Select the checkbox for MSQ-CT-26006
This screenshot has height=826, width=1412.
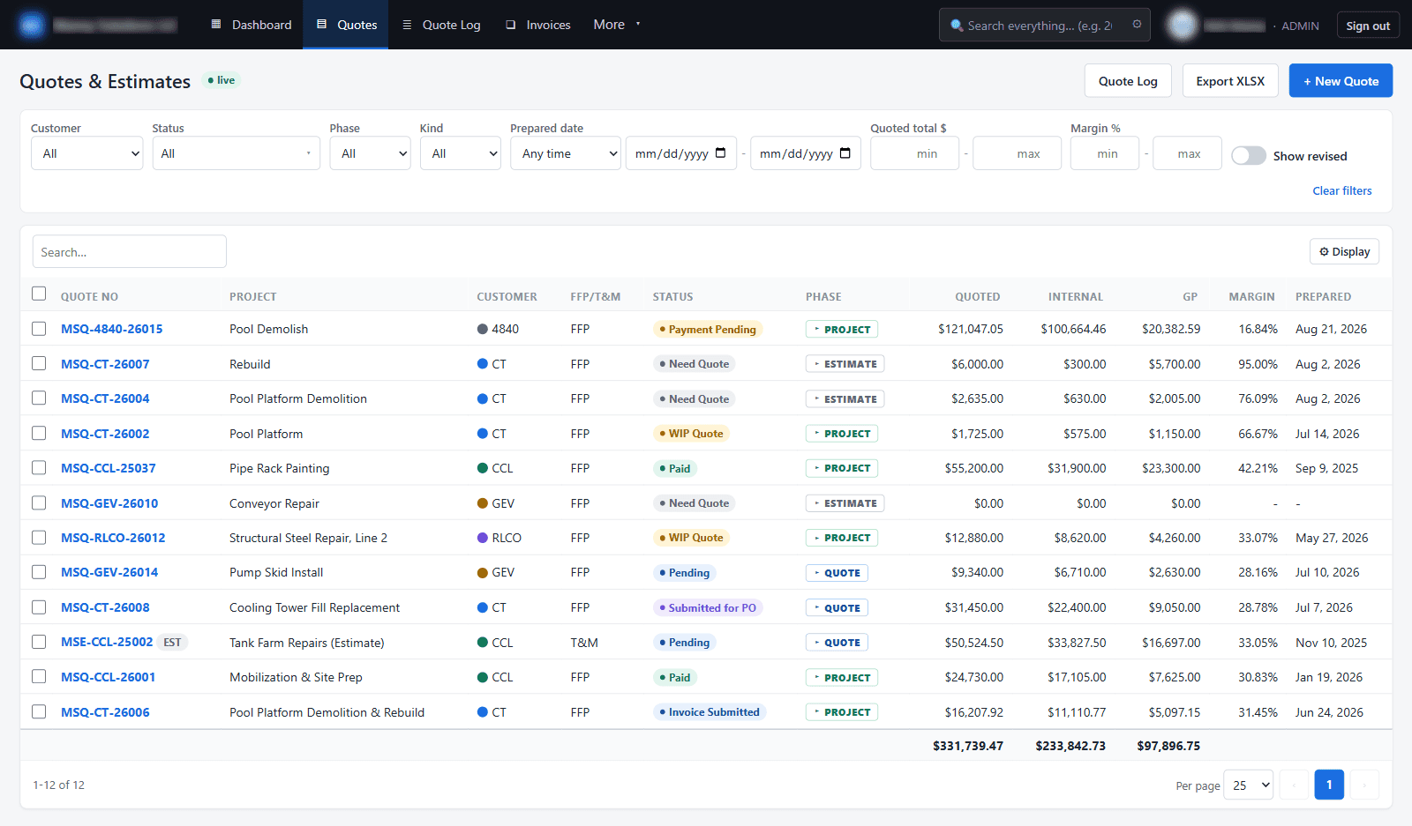tap(39, 711)
